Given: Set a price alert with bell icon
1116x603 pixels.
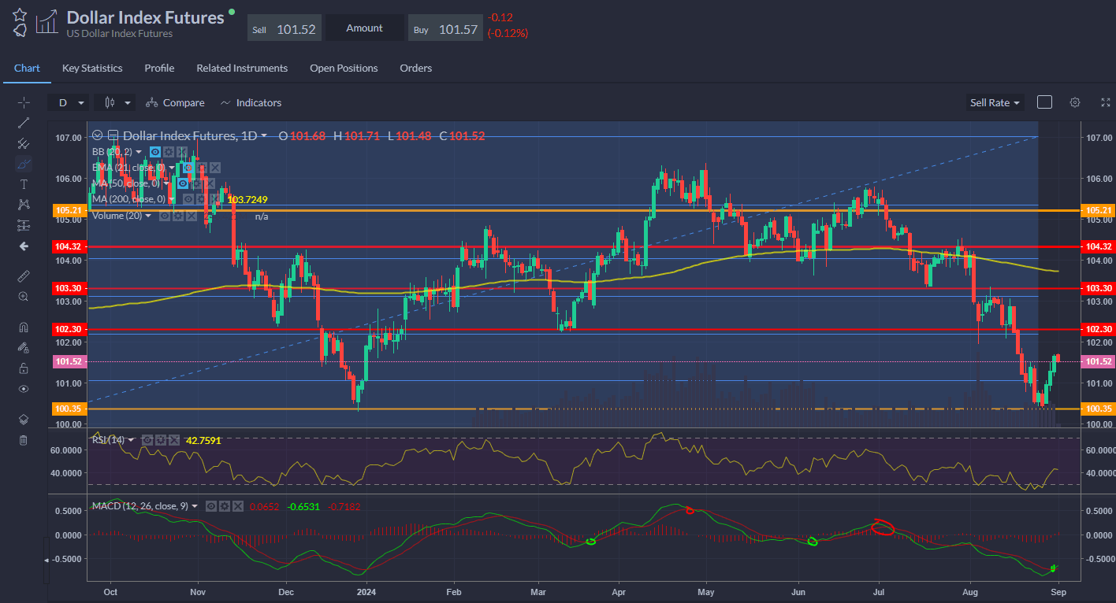Looking at the screenshot, I should tap(20, 30).
